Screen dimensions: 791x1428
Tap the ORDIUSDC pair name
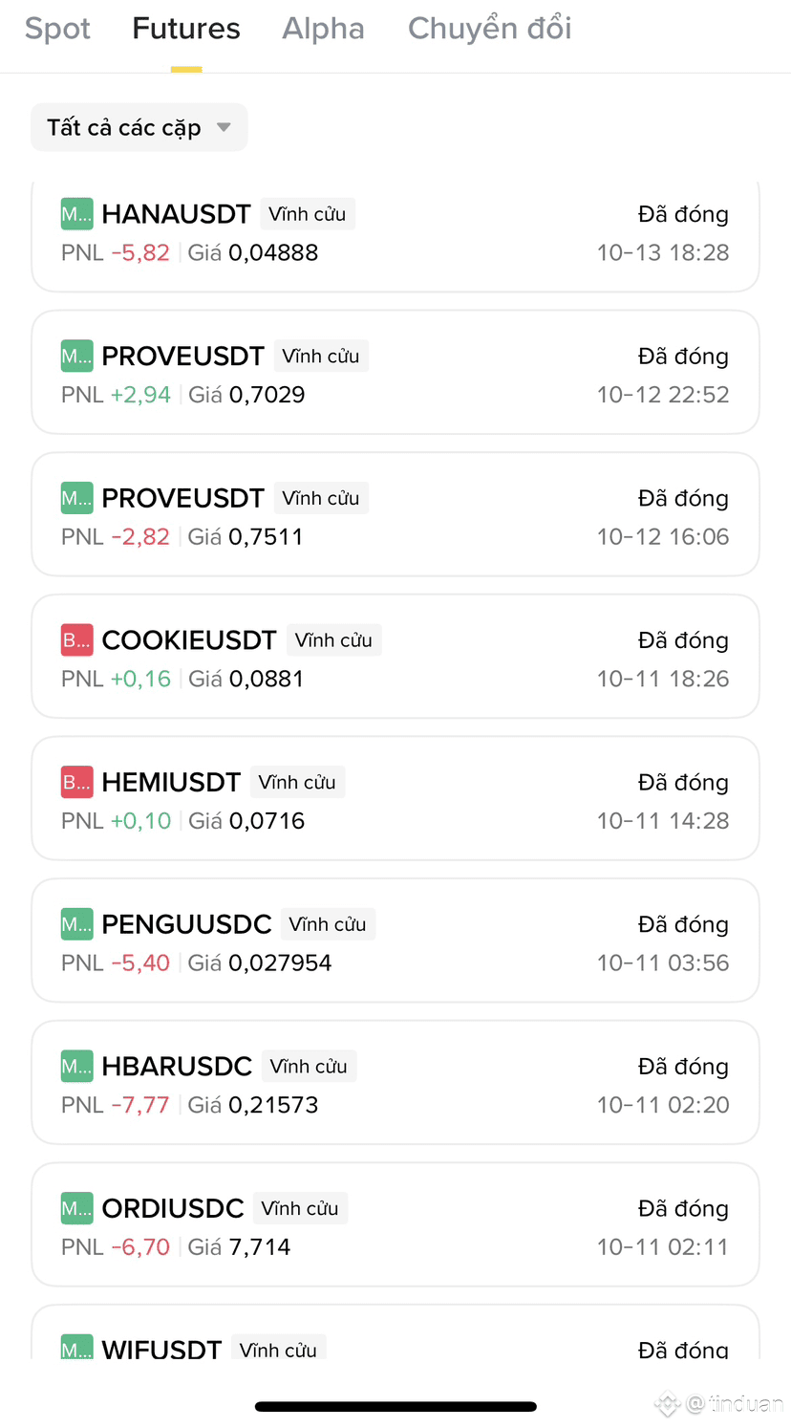pyautogui.click(x=173, y=1209)
